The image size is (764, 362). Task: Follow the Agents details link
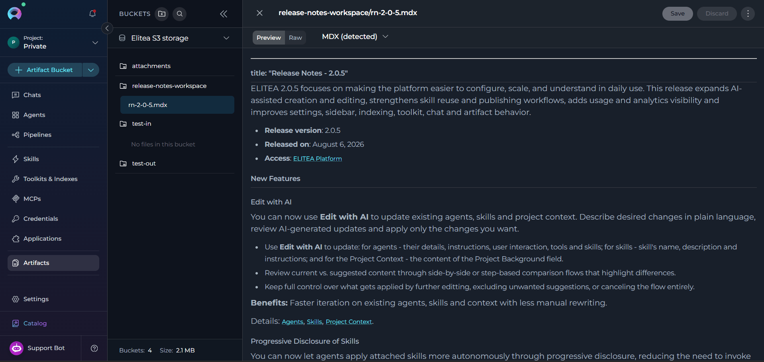[x=293, y=322]
